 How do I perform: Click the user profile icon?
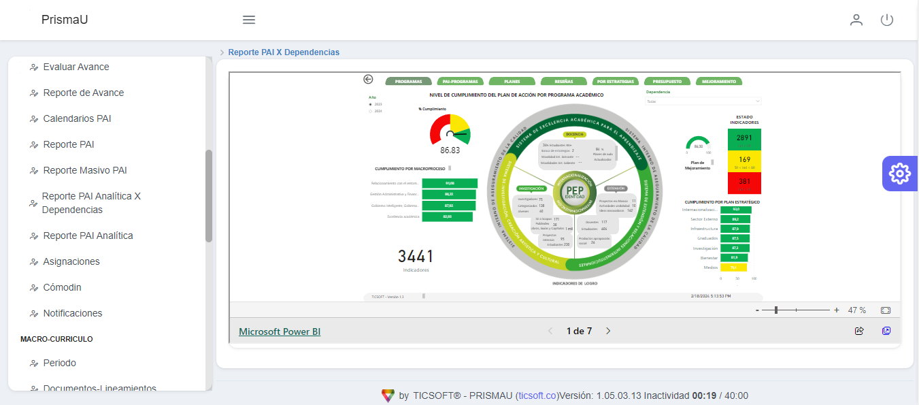pyautogui.click(x=856, y=20)
